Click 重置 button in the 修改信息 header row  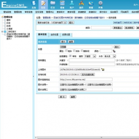[71, 42]
